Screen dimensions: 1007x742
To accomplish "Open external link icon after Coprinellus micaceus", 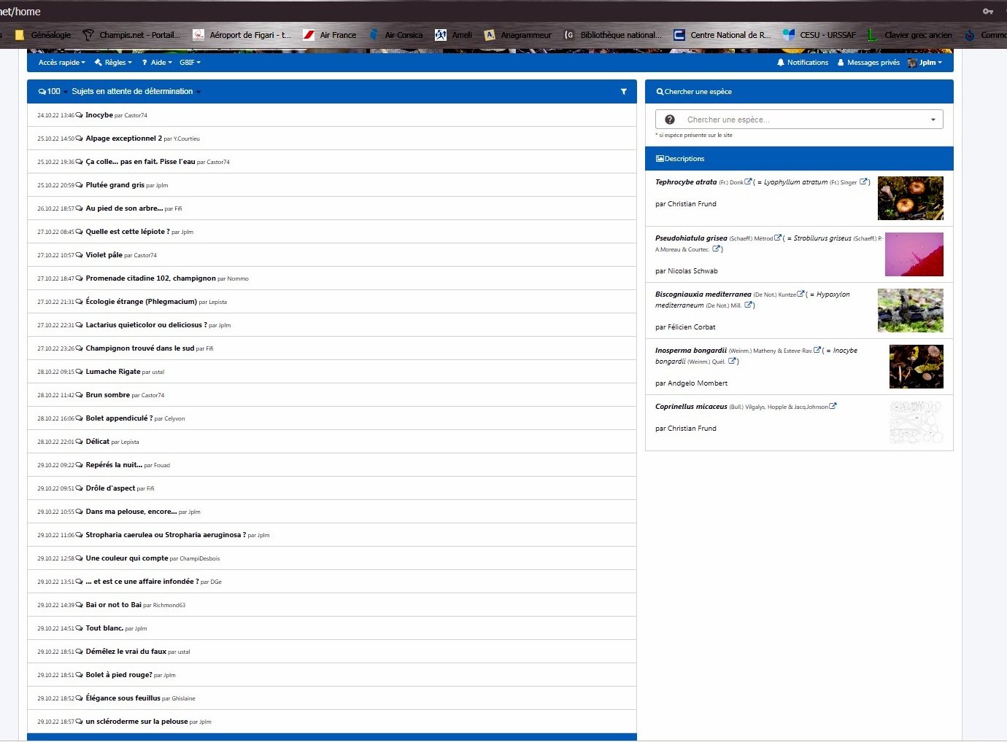I will [833, 407].
